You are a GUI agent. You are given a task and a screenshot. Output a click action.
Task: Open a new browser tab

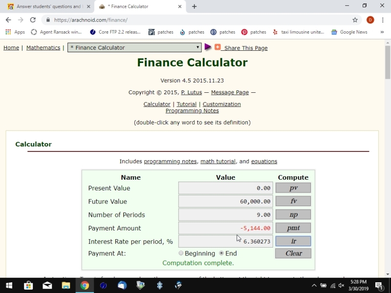pos(194,6)
